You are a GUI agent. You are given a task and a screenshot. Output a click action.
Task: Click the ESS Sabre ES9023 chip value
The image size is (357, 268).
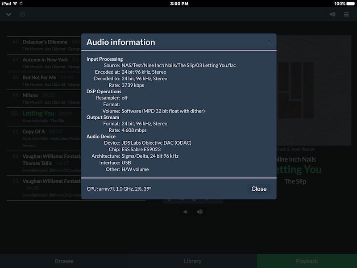point(141,150)
